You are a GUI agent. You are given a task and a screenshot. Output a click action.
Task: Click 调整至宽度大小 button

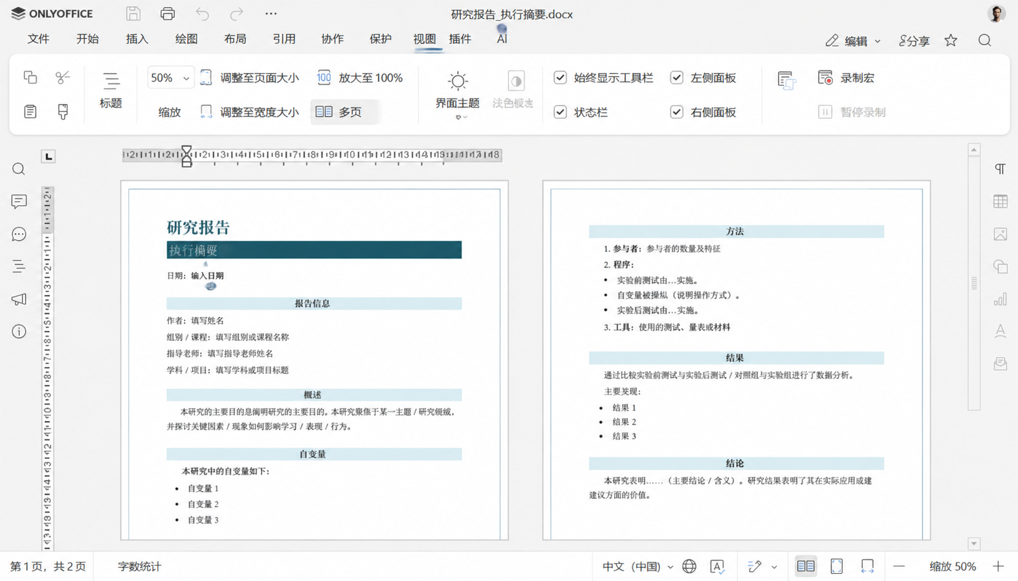250,112
